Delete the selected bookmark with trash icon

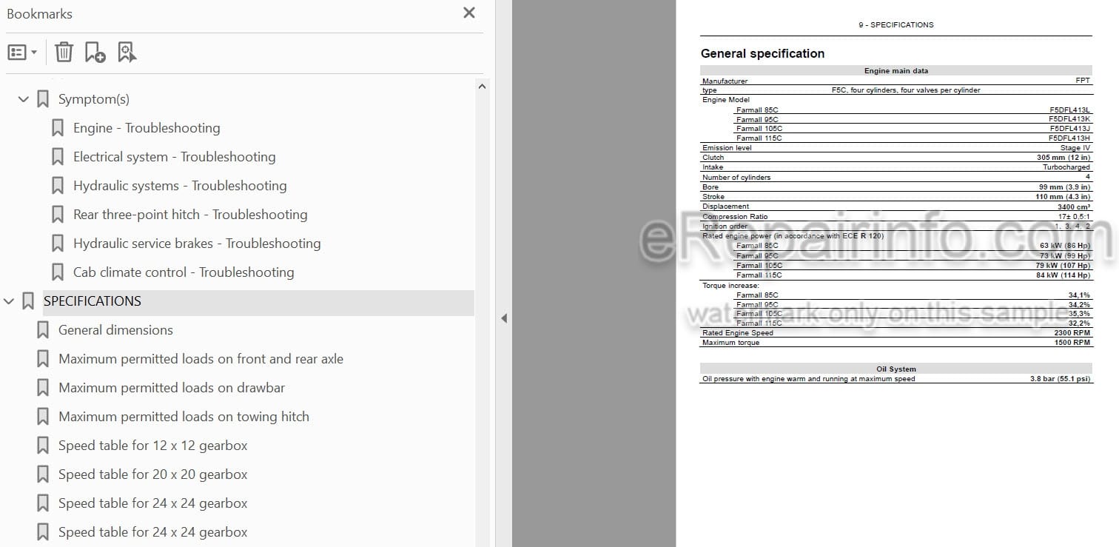point(64,52)
